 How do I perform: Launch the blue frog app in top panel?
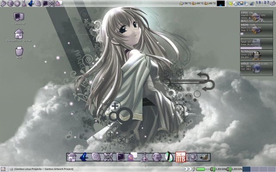pos(31,3)
